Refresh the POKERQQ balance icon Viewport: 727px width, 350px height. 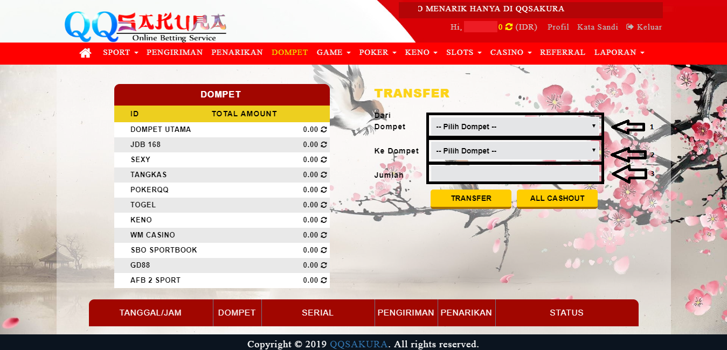pyautogui.click(x=324, y=190)
